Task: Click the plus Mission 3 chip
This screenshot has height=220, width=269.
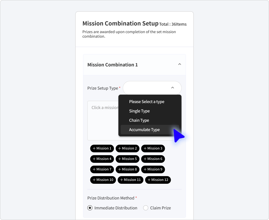Action: tap(153, 148)
